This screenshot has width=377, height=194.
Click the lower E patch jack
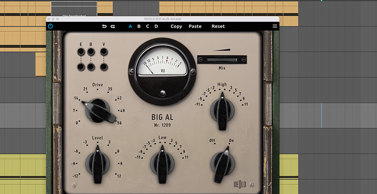[81, 67]
